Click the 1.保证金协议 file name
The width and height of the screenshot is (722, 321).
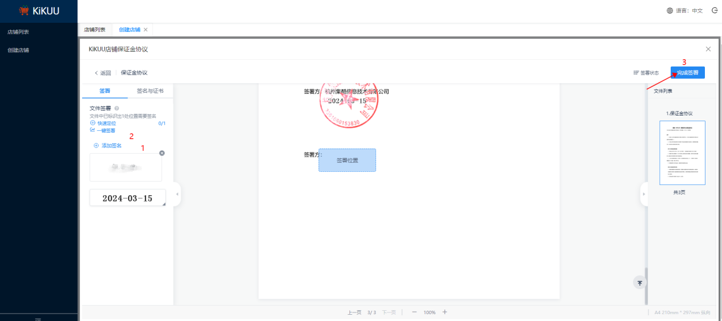pos(679,113)
